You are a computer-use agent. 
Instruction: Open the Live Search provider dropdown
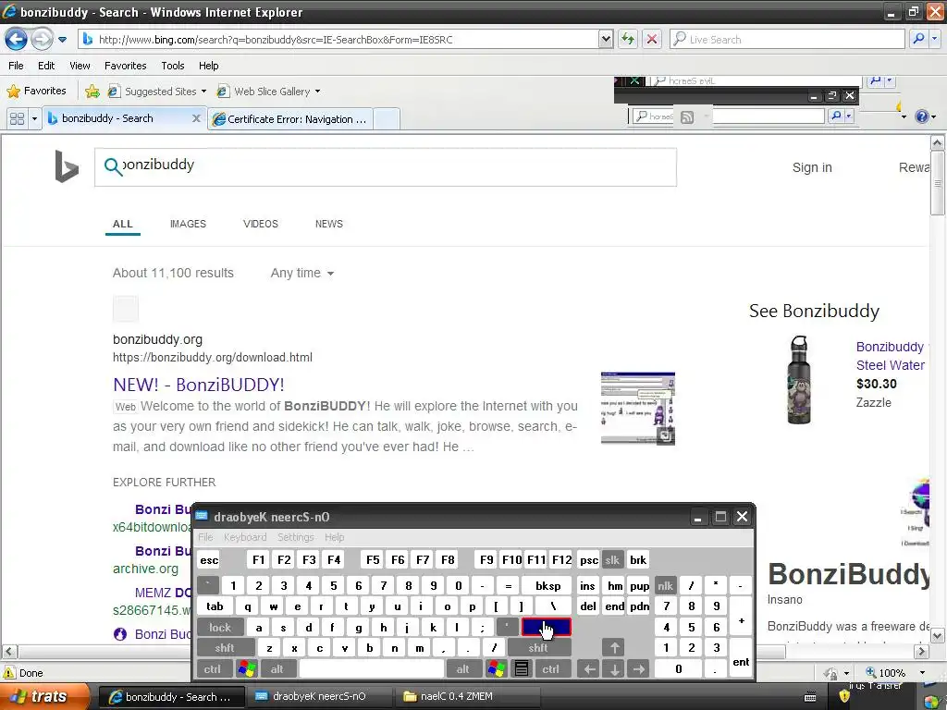point(935,39)
